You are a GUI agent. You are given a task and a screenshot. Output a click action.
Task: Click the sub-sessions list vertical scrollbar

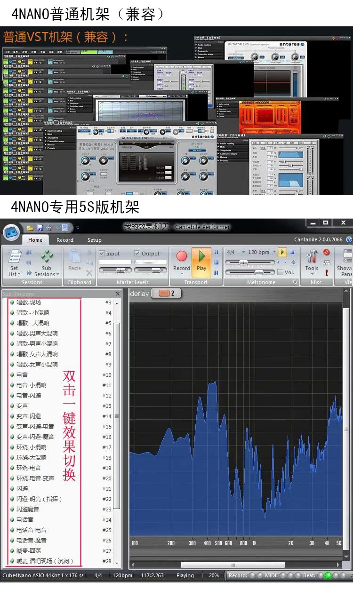pyautogui.click(x=117, y=415)
